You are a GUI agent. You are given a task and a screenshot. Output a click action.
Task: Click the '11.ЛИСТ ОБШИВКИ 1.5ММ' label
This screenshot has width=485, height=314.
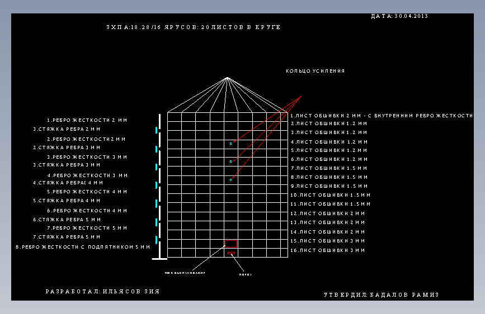coord(331,204)
